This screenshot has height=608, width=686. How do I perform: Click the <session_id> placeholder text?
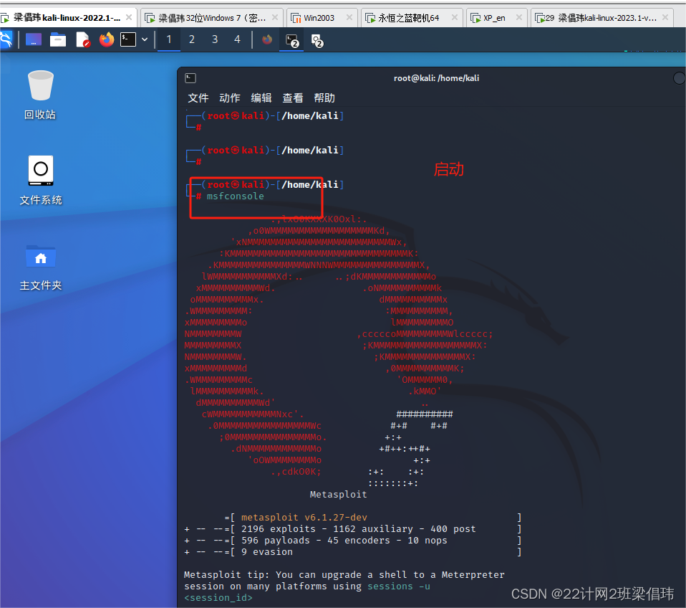click(218, 598)
